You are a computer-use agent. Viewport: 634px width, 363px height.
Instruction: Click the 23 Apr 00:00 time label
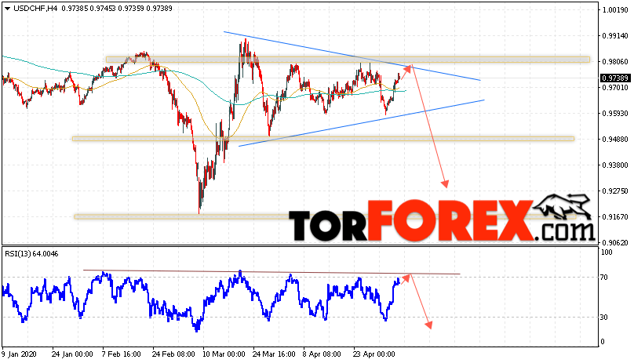373,354
